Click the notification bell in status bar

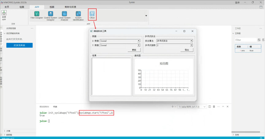[261, 138]
